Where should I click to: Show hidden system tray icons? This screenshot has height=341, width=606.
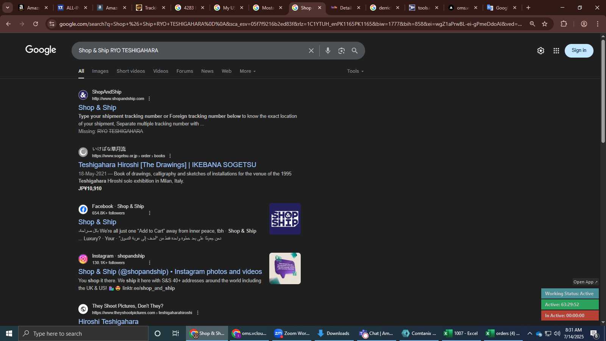coord(529,333)
